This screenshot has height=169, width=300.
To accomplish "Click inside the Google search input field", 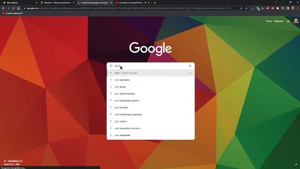I will (x=151, y=66).
